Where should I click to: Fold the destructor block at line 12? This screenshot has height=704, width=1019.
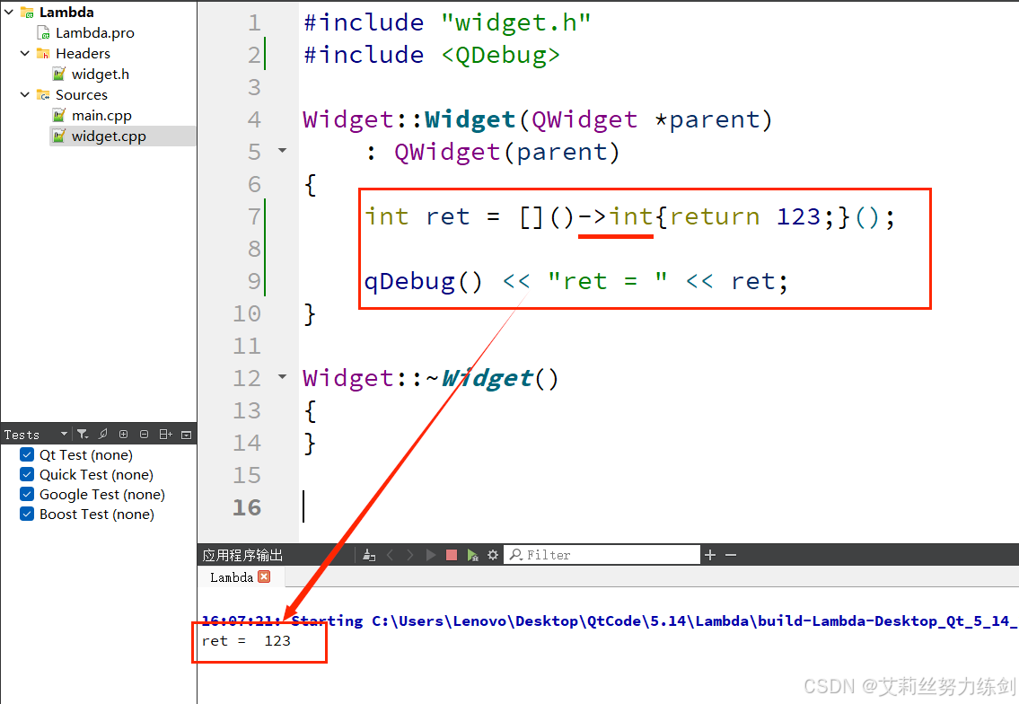tap(282, 377)
